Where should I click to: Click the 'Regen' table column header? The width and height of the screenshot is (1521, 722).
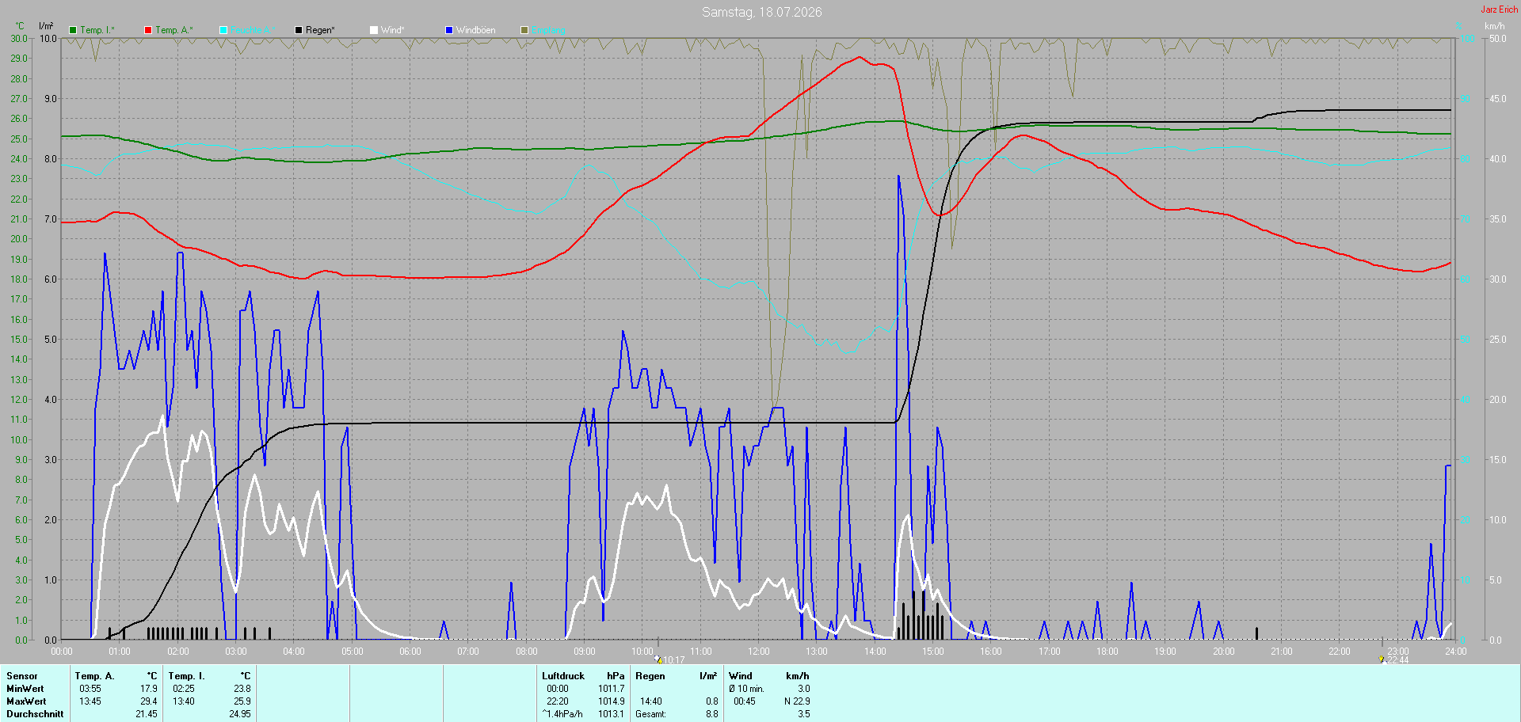[x=650, y=676]
